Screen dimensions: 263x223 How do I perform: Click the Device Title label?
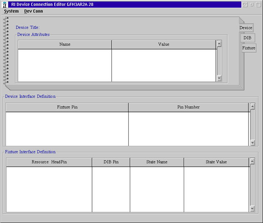pyautogui.click(x=28, y=28)
